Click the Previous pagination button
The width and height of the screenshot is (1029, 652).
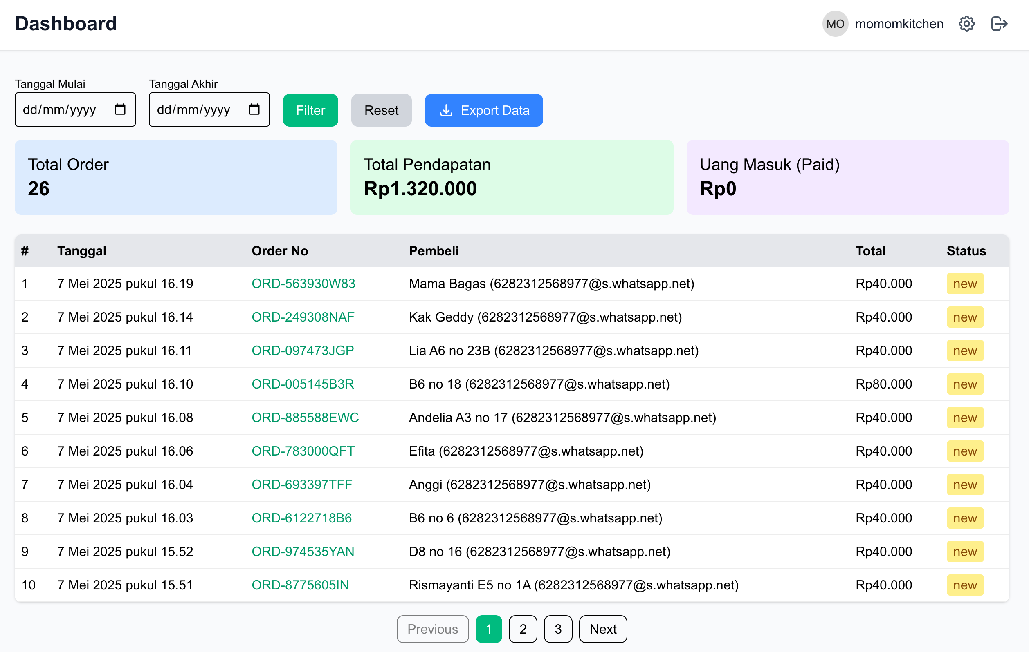(432, 629)
